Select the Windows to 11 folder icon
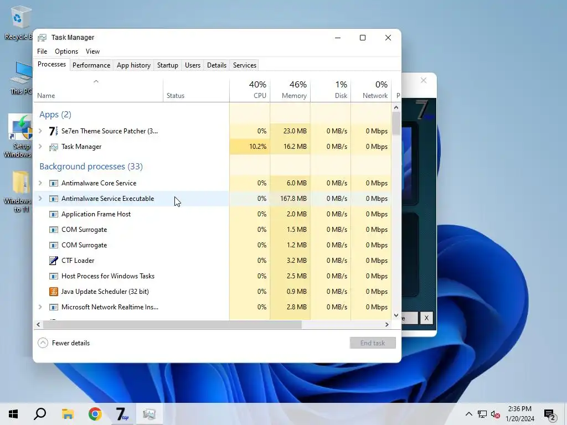This screenshot has width=567, height=425. click(x=18, y=191)
